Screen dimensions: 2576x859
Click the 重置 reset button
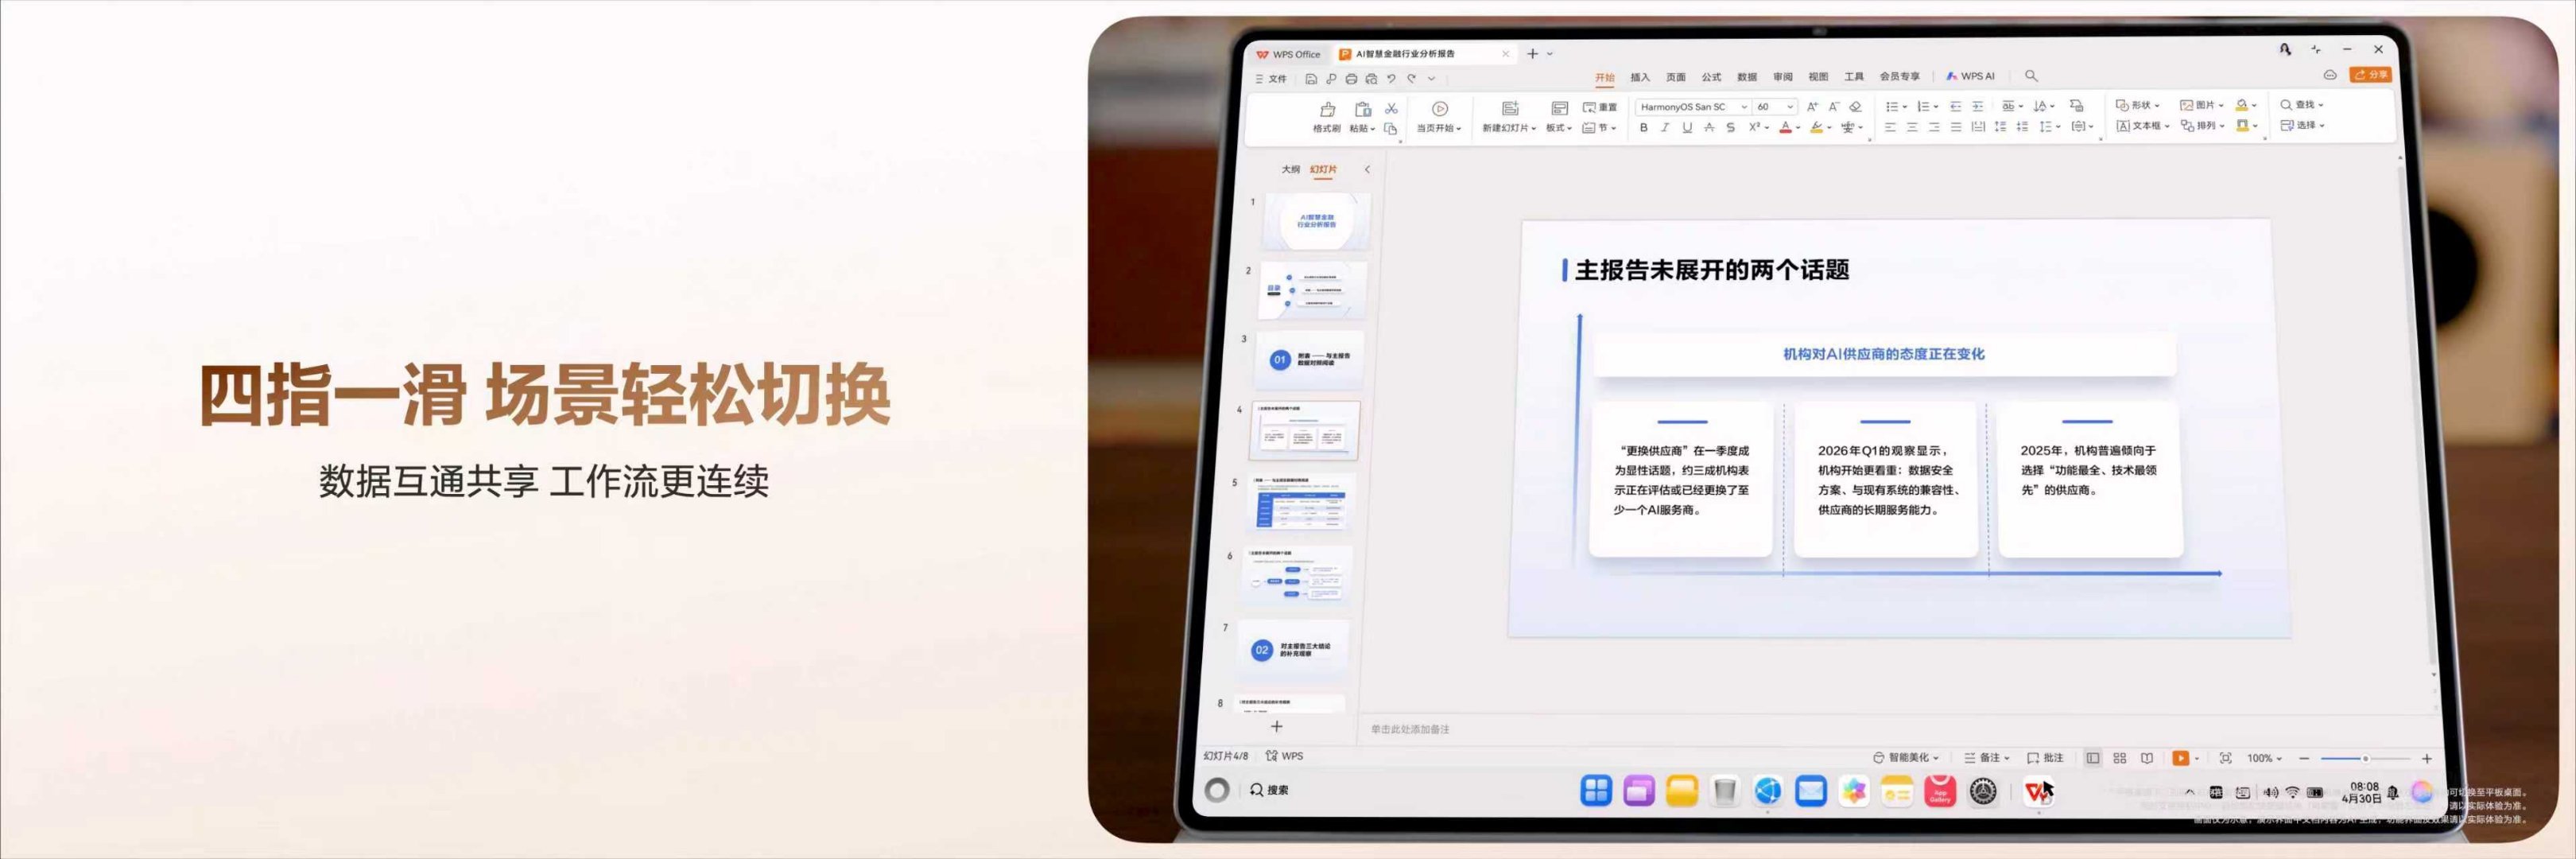point(1600,107)
